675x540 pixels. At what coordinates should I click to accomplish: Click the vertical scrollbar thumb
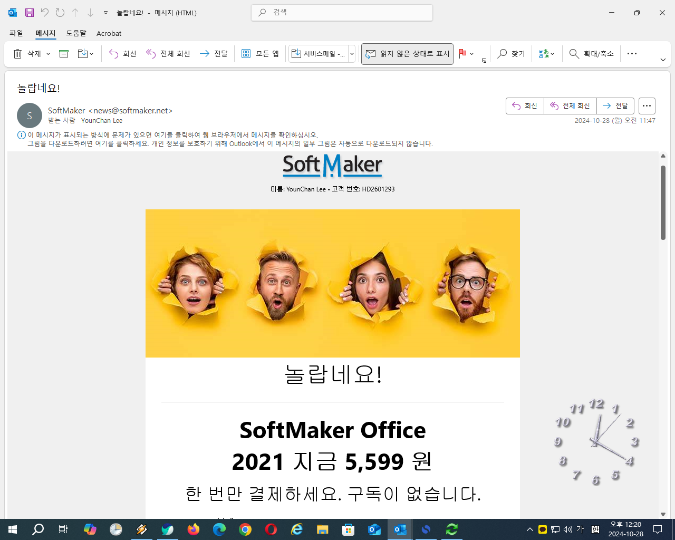[x=663, y=203]
